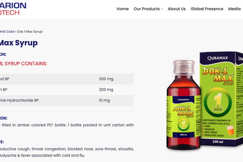
Task: Click the Max Syrup page heading
Action: pos(19,43)
